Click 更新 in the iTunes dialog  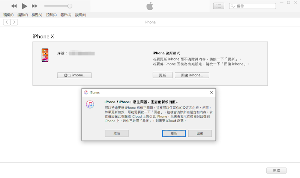(x=174, y=133)
